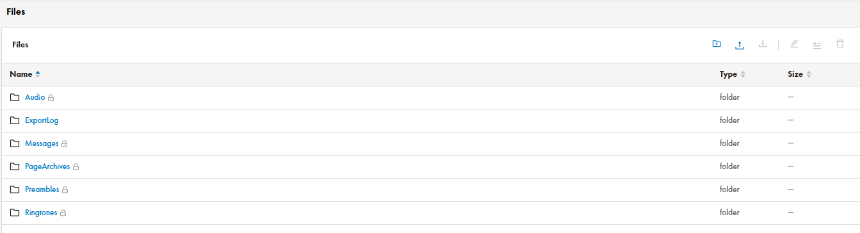Click the download file icon
The width and height of the screenshot is (860, 233).
coord(762,44)
